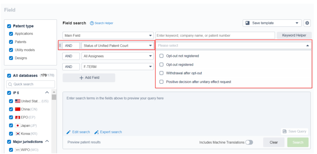The width and height of the screenshot is (317, 154).
Task: Click the keyword, company name input field
Action: tap(215, 35)
